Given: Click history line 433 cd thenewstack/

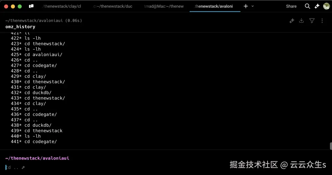Looking at the screenshot, I should coord(38,98).
